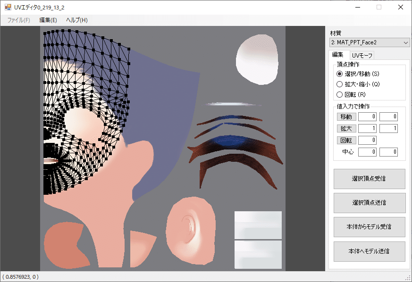
Task: Click the first 移動 value field
Action: (367, 116)
